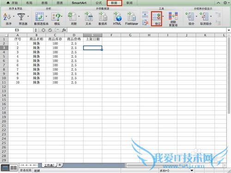Click the FileMaker import icon
Image resolution: width=231 pixels, height=173 pixels.
(x=131, y=17)
